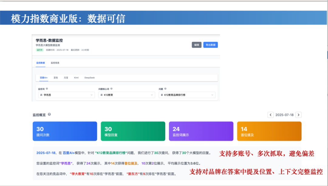Image resolution: width=328 pixels, height=186 pixels.
Task: Click the filter icon inside 学而思 dropdown
Action: click(41, 95)
